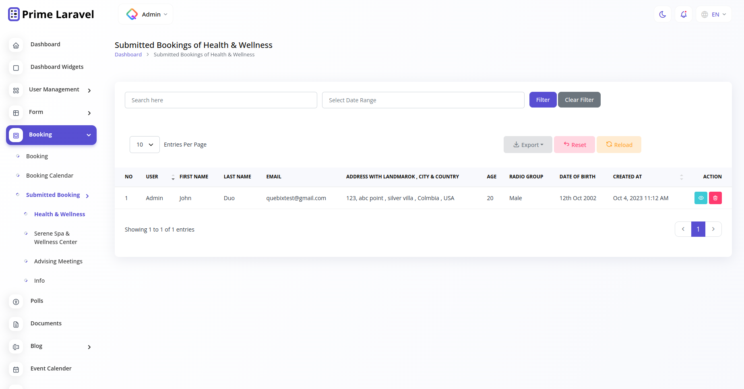744x389 pixels.
Task: Toggle sorting on the FIRST NAME column
Action: coord(173,176)
